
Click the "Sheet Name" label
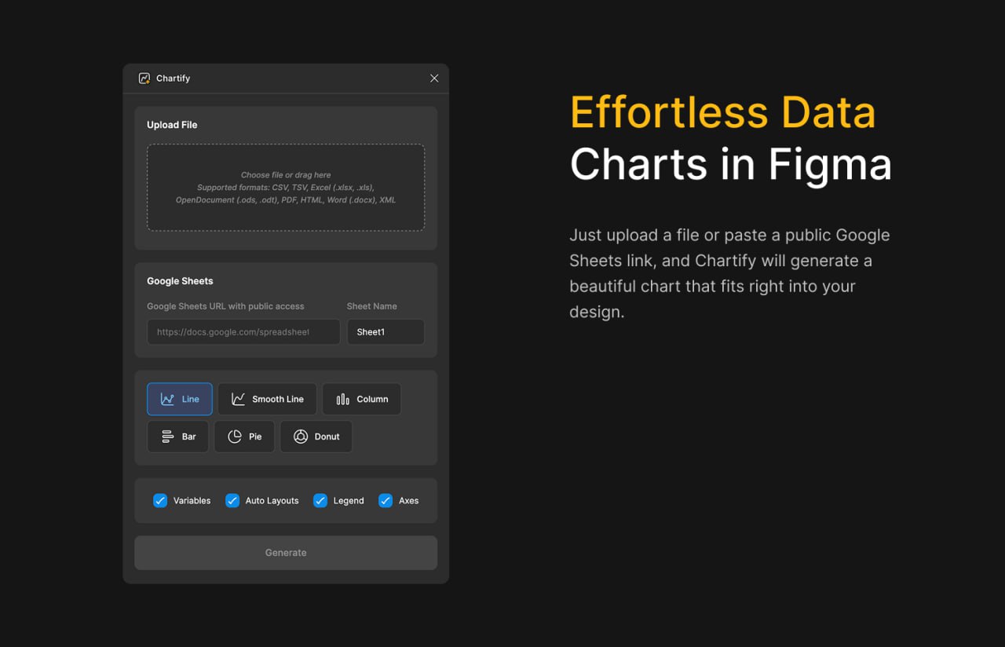(x=372, y=306)
